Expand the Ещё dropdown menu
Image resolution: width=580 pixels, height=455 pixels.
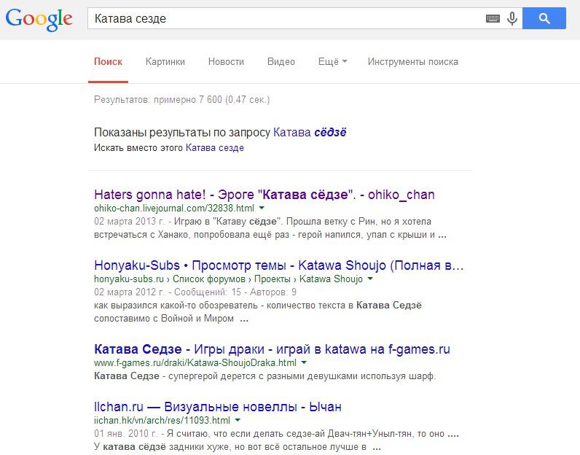click(x=332, y=61)
